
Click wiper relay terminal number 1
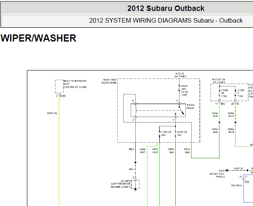(x=177, y=101)
